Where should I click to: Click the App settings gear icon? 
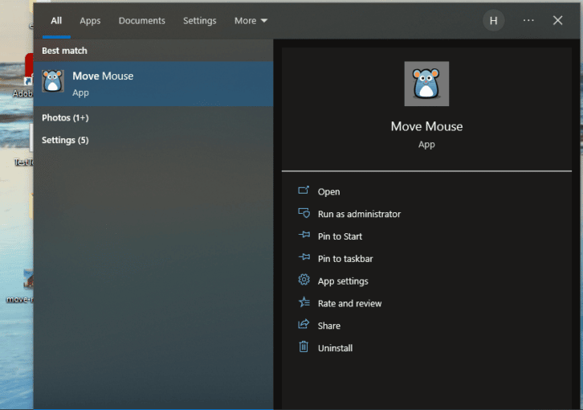[x=304, y=281]
